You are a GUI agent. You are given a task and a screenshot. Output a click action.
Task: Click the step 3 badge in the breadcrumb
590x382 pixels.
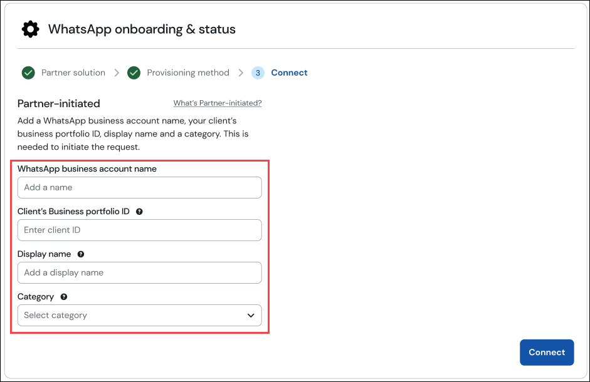coord(258,73)
